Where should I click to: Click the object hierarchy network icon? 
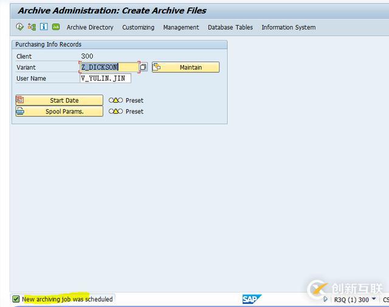pos(32,27)
